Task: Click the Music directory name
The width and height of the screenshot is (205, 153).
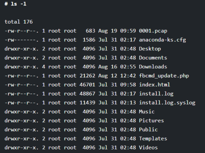Action: click(x=147, y=112)
